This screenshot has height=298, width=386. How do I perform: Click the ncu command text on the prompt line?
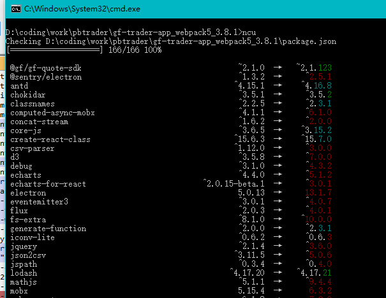[249, 32]
